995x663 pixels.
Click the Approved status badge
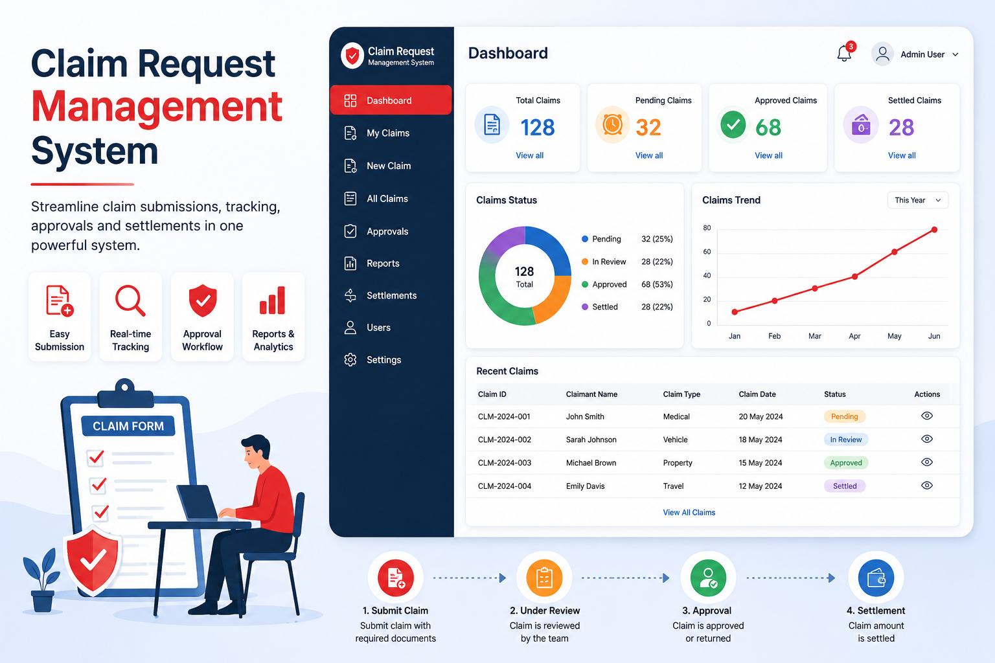pyautogui.click(x=846, y=463)
